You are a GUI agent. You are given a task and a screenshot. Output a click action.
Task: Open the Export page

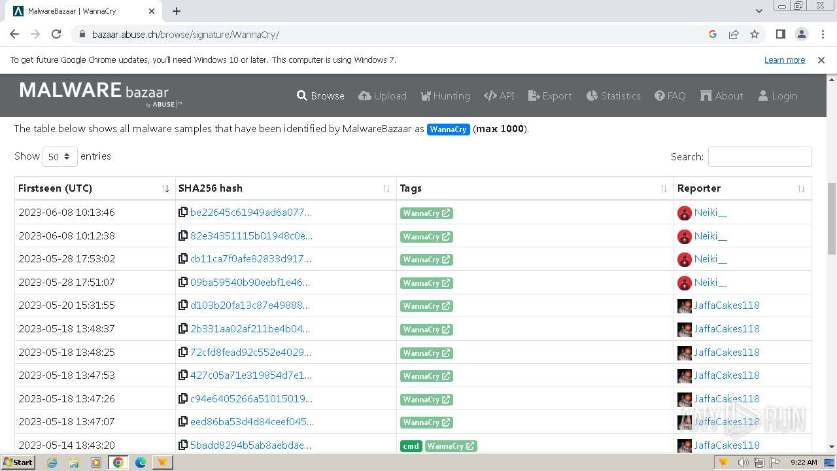pyautogui.click(x=550, y=96)
